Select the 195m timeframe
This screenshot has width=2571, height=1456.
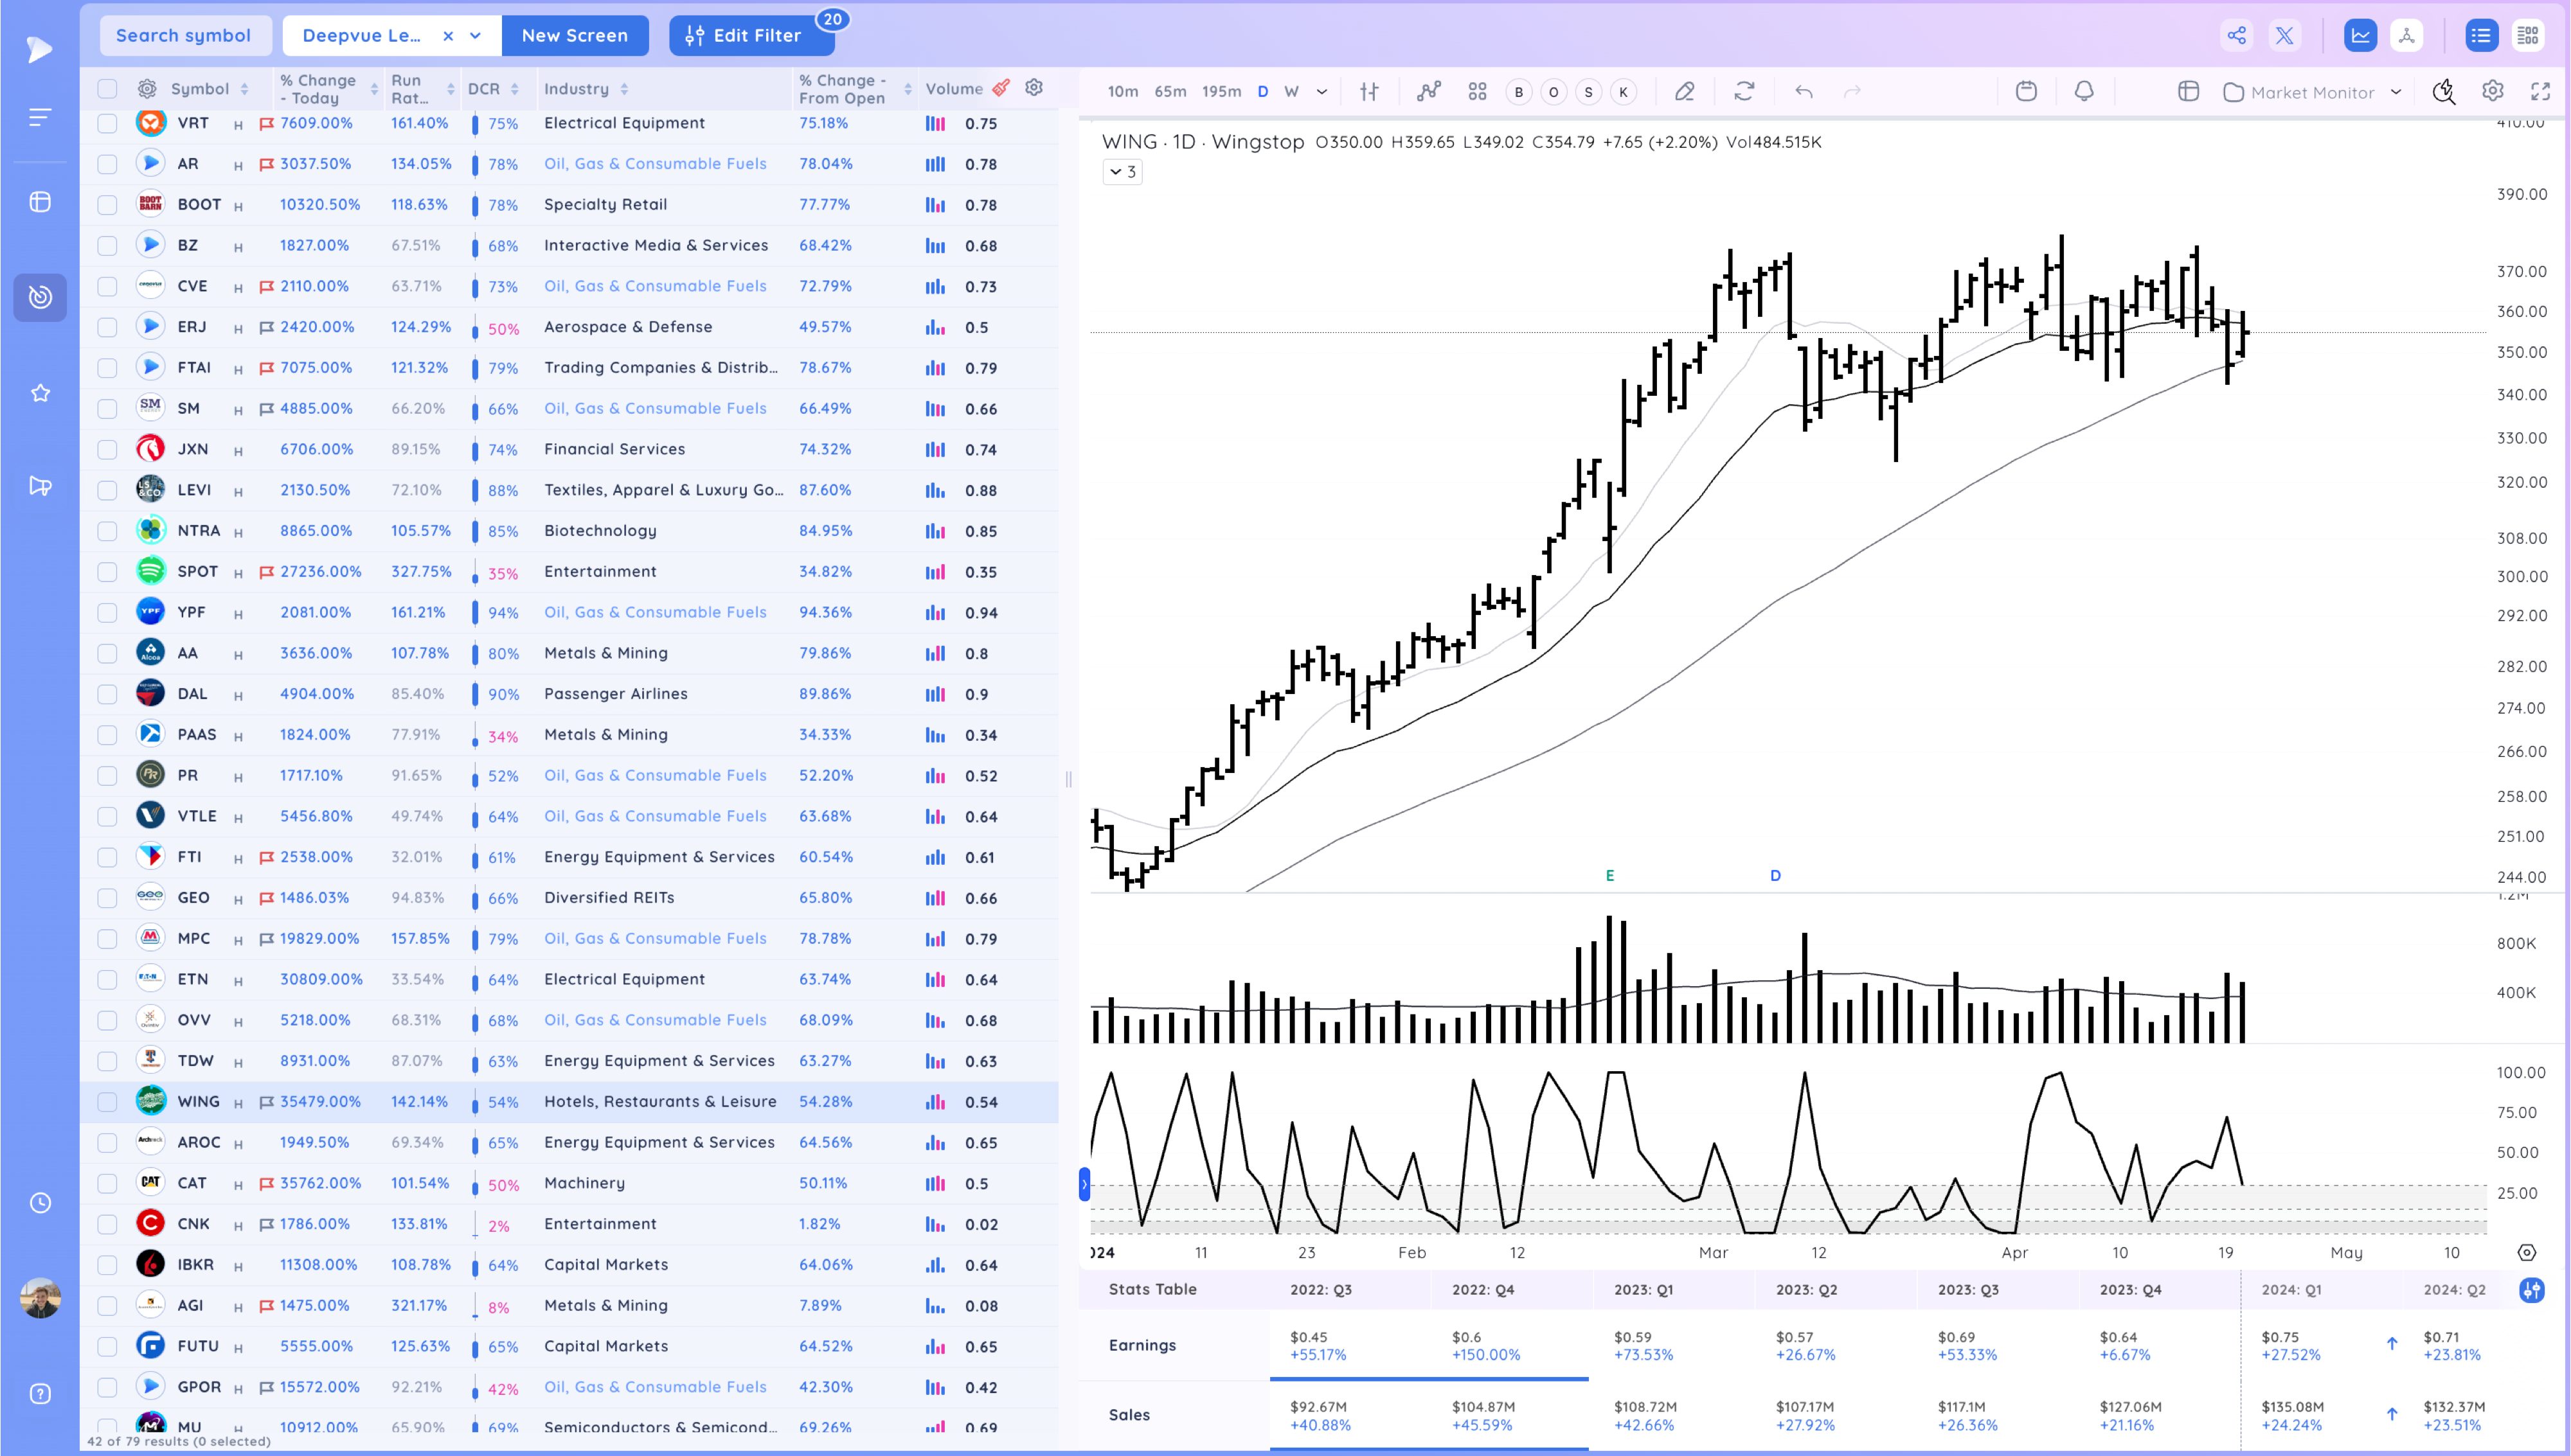pyautogui.click(x=1221, y=91)
